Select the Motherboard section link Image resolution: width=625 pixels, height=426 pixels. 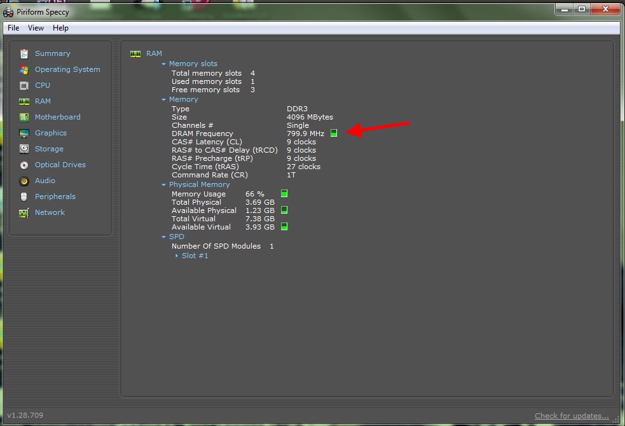coord(57,117)
